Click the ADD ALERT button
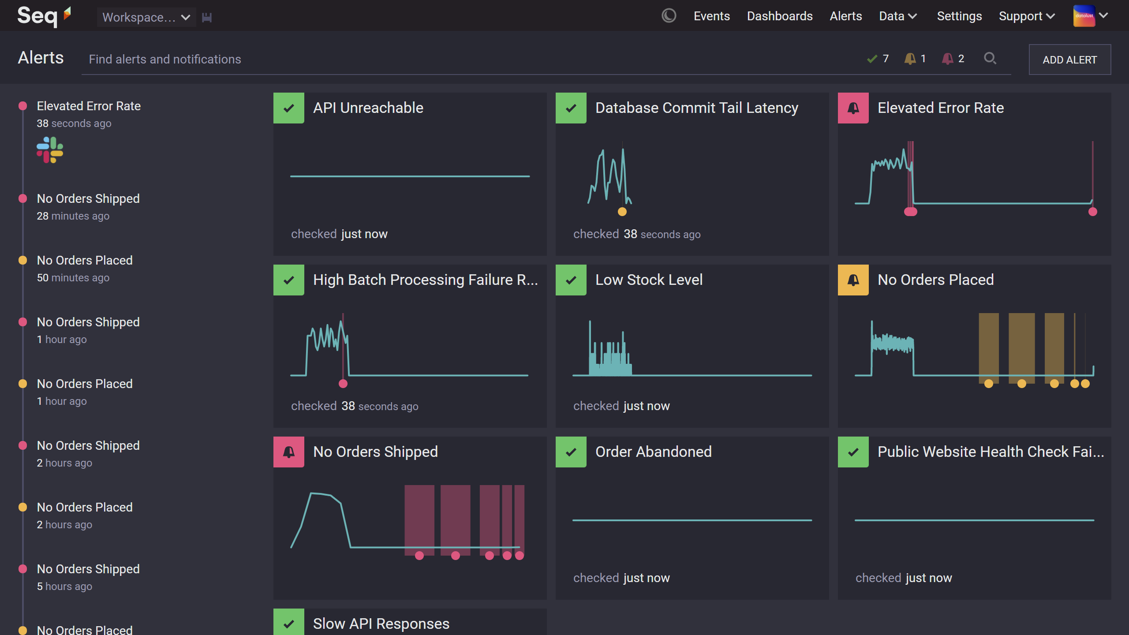Screen dimensions: 1129x635 [1070, 59]
